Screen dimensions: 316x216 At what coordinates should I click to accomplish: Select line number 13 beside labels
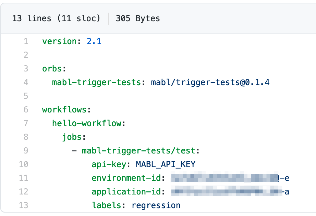(x=24, y=205)
